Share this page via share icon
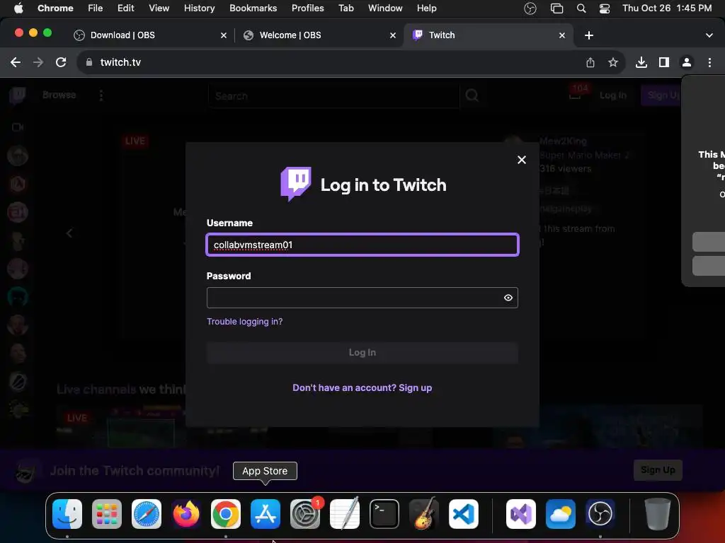The width and height of the screenshot is (725, 543). pos(590,62)
